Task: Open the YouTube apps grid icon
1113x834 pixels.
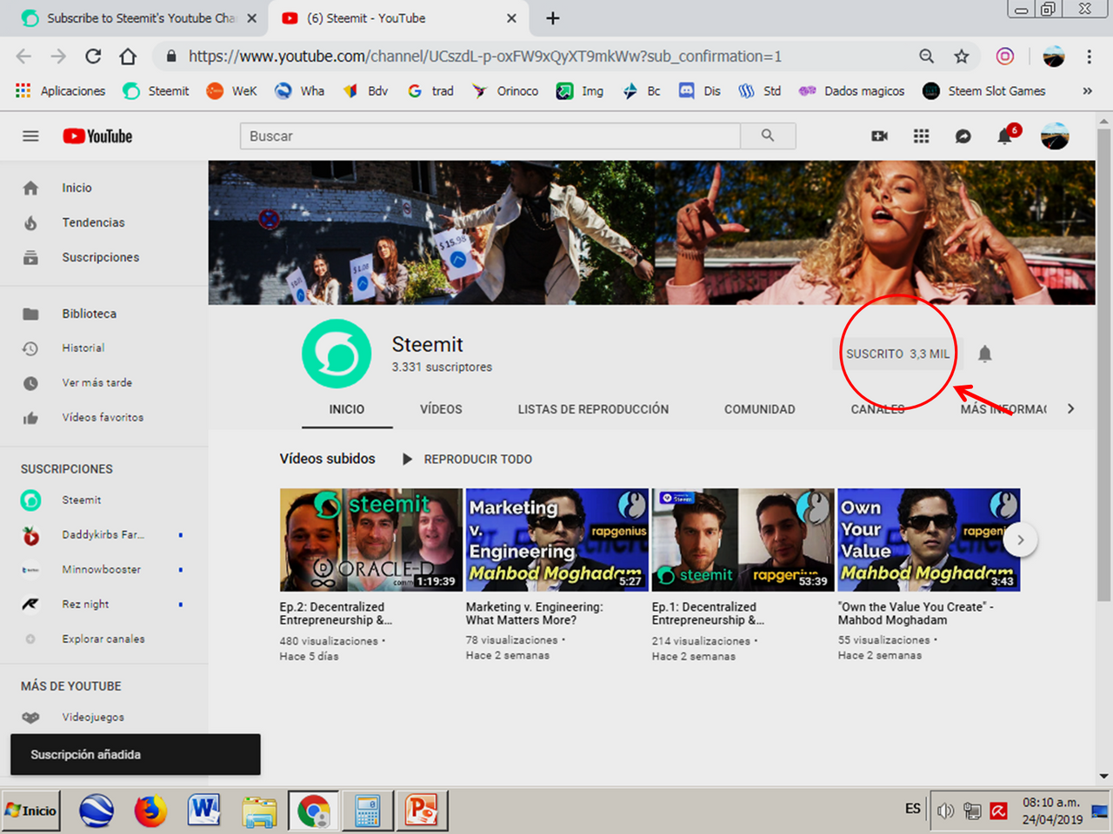Action: [x=922, y=136]
